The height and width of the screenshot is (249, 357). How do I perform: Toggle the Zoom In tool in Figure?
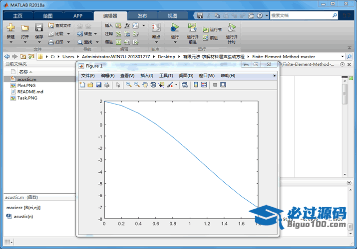tap(129, 85)
